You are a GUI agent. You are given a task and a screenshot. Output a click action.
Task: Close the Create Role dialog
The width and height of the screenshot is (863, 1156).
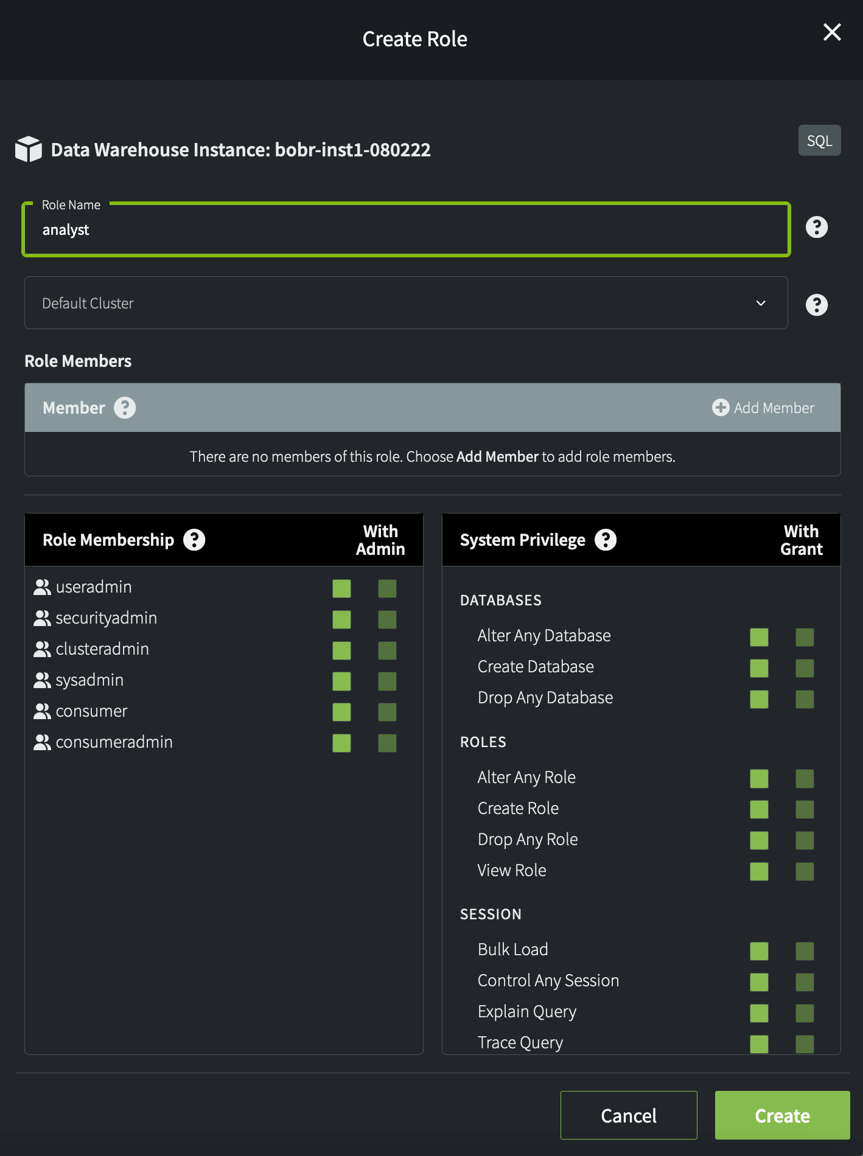pos(831,32)
